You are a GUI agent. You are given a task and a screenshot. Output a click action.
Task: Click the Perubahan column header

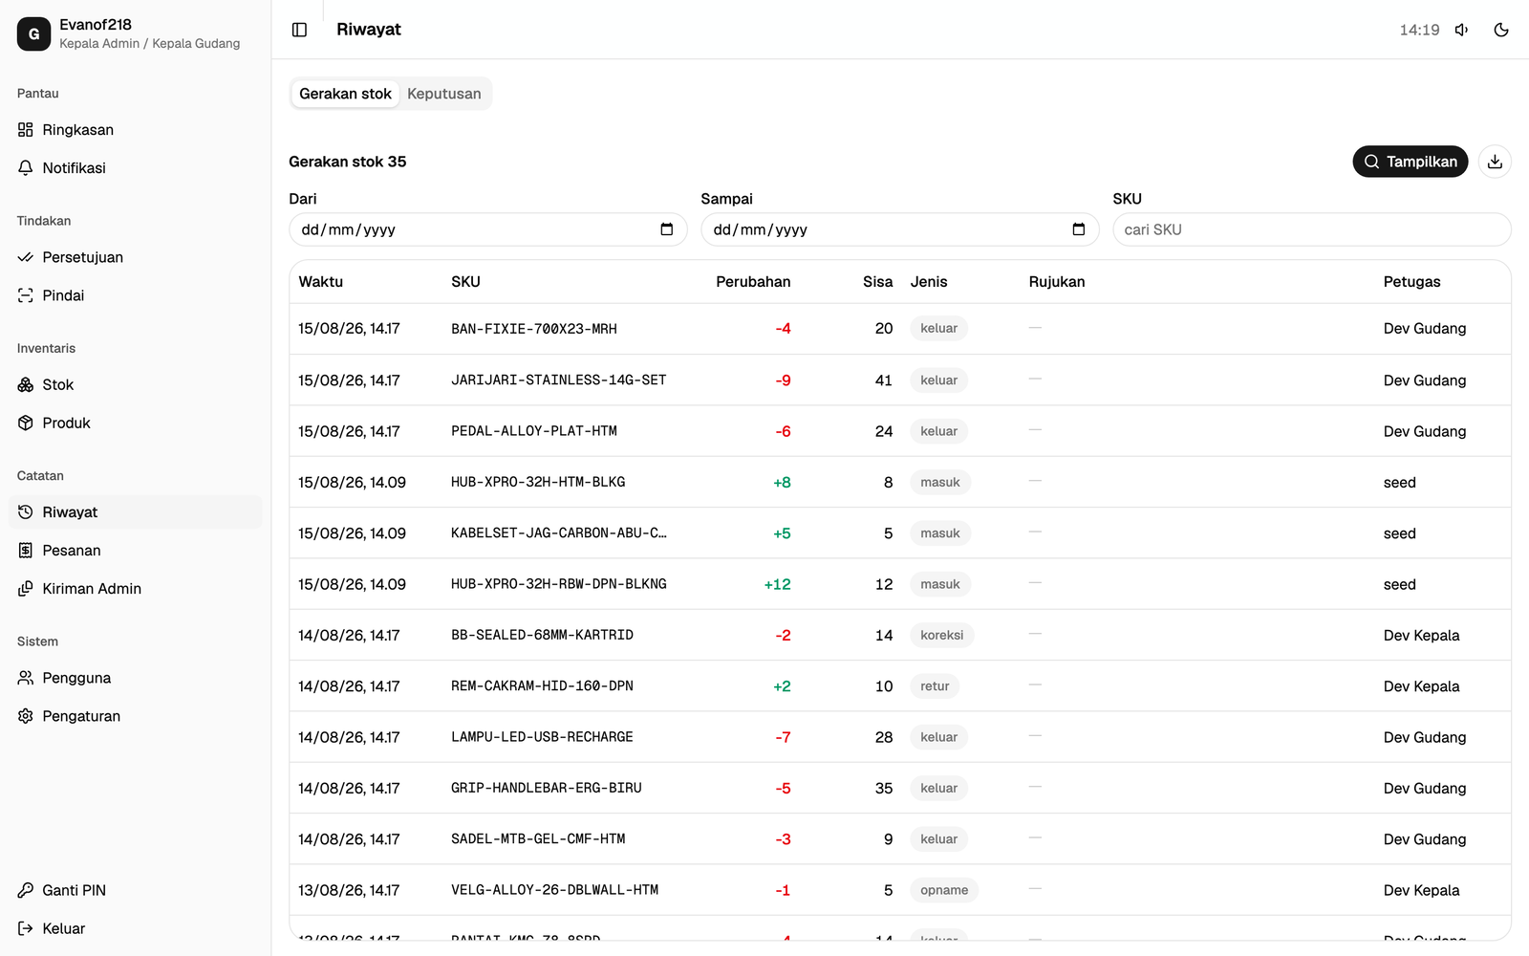pyautogui.click(x=753, y=282)
